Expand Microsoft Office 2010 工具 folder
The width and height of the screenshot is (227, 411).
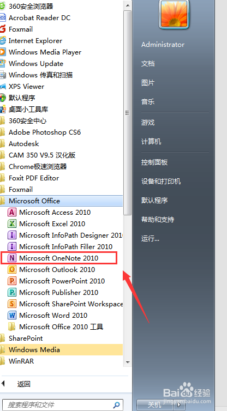pyautogui.click(x=62, y=327)
